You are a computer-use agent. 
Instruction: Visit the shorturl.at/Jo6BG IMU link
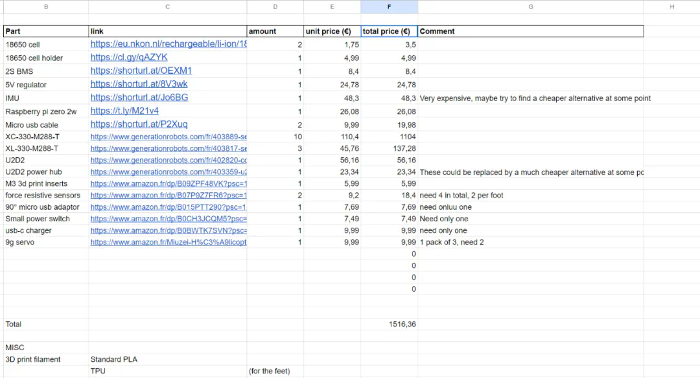tap(139, 98)
